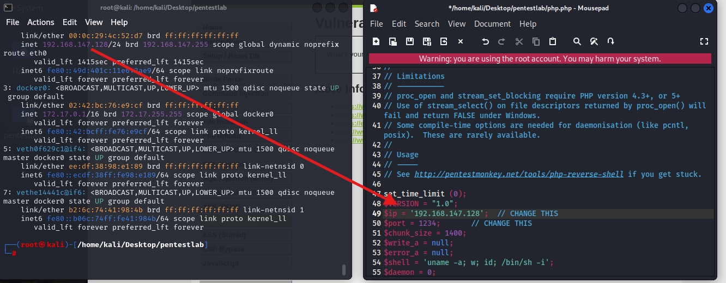Open the View menu in Mousepad
726x283 pixels.
tap(457, 24)
